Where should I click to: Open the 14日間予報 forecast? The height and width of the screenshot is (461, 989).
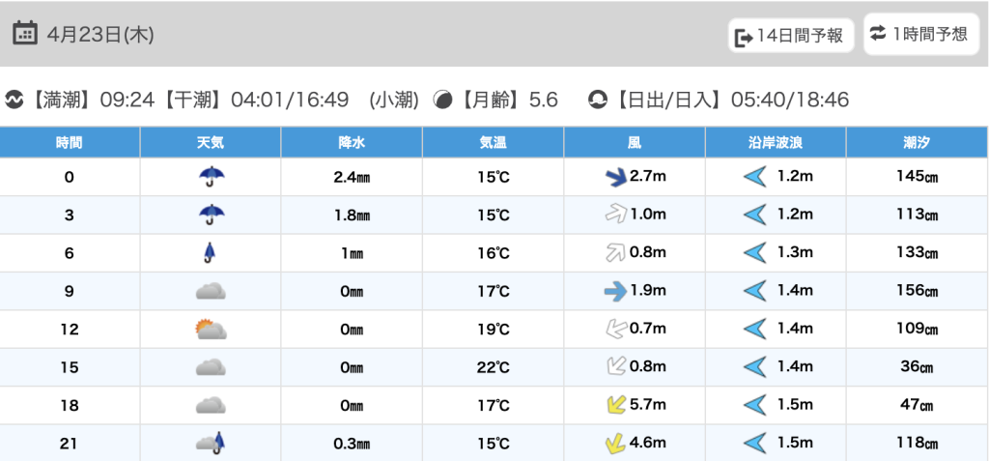[790, 36]
